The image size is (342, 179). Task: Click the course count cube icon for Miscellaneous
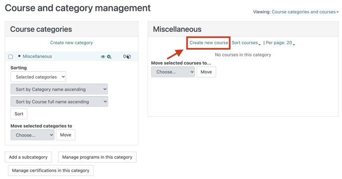[129, 57]
